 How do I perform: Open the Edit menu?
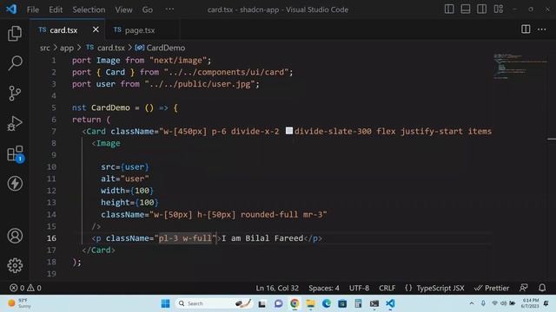[x=56, y=10]
